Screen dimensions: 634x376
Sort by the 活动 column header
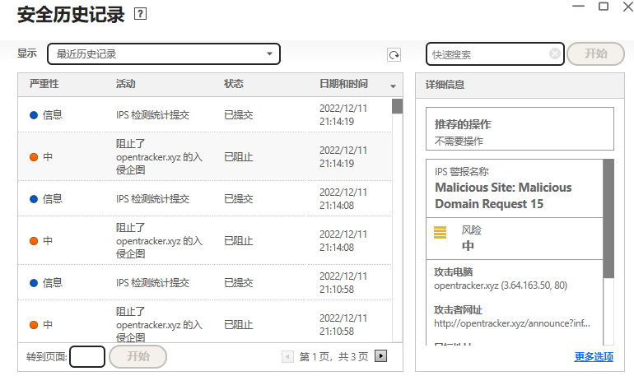point(126,84)
